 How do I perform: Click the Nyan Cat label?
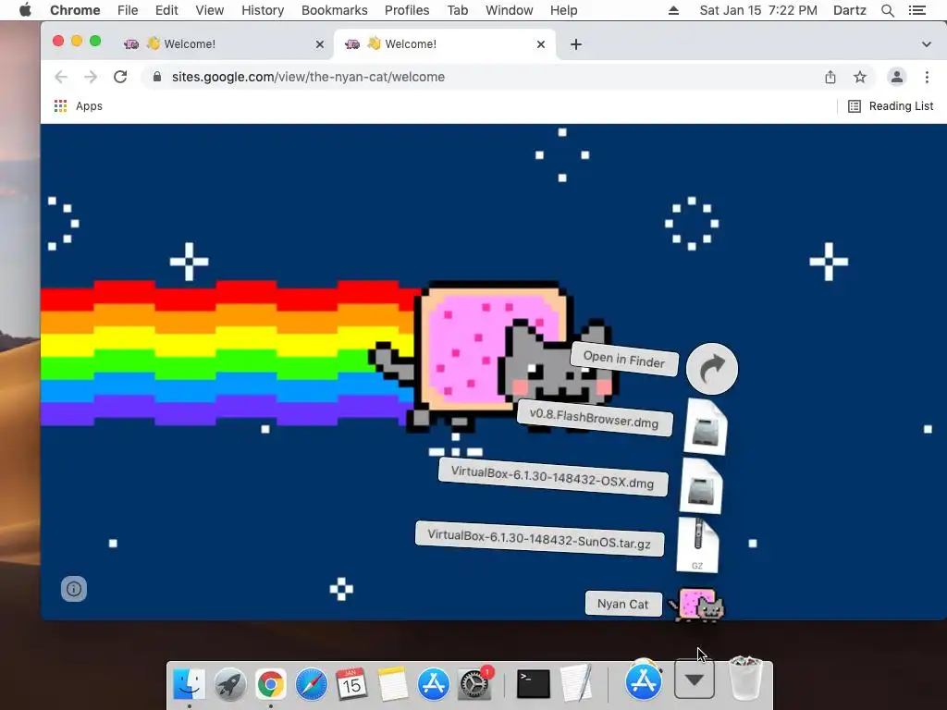[x=623, y=604]
